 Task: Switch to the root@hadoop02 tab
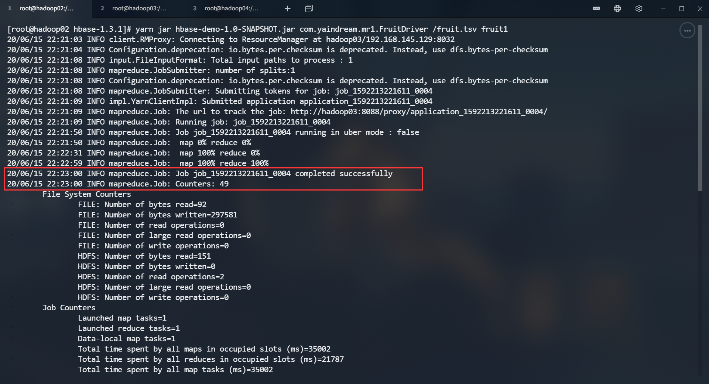click(46, 8)
